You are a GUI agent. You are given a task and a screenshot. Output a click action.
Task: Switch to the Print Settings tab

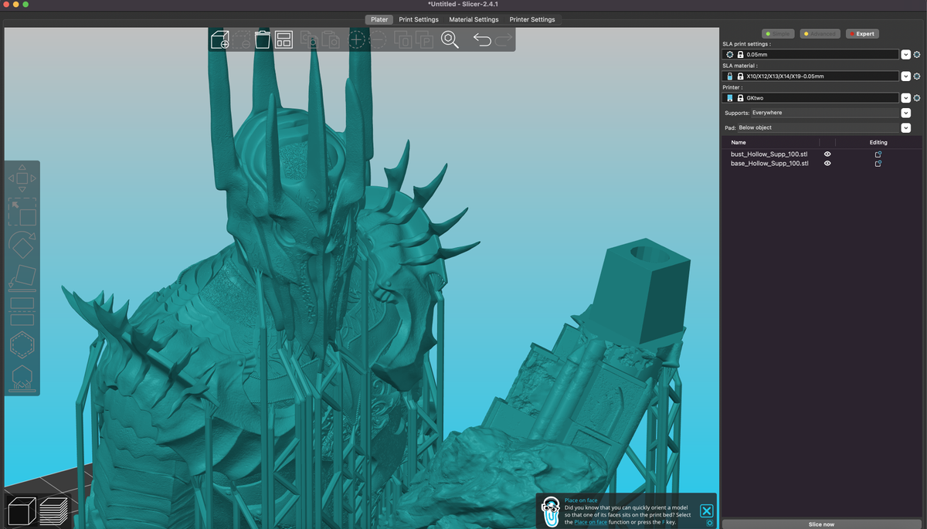[x=418, y=19]
